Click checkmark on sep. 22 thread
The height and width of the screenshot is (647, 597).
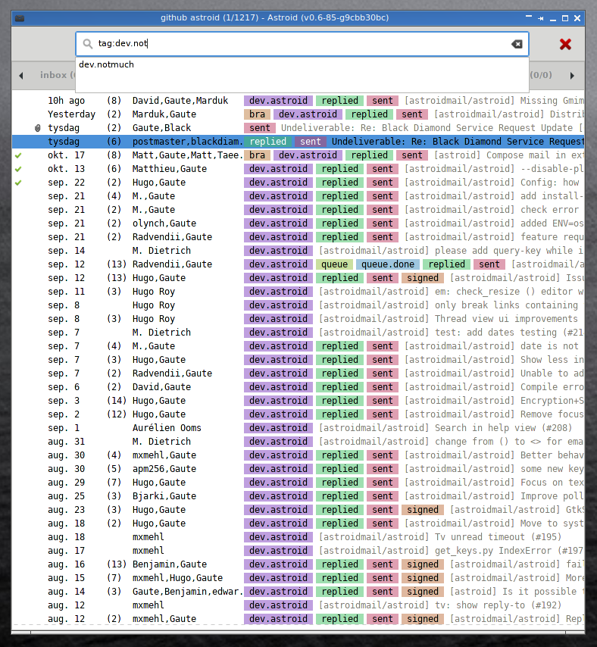(x=17, y=183)
